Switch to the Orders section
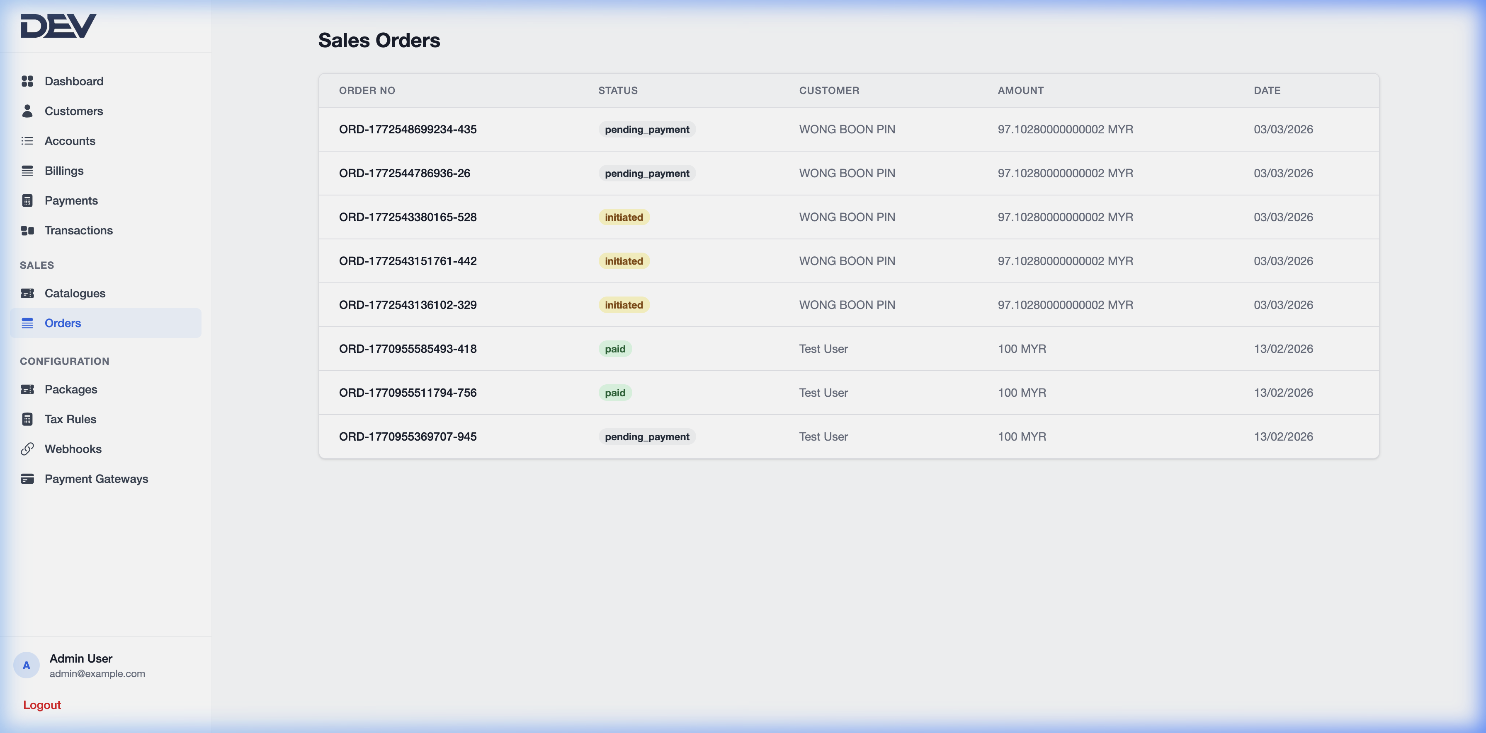The height and width of the screenshot is (733, 1486). [x=63, y=323]
